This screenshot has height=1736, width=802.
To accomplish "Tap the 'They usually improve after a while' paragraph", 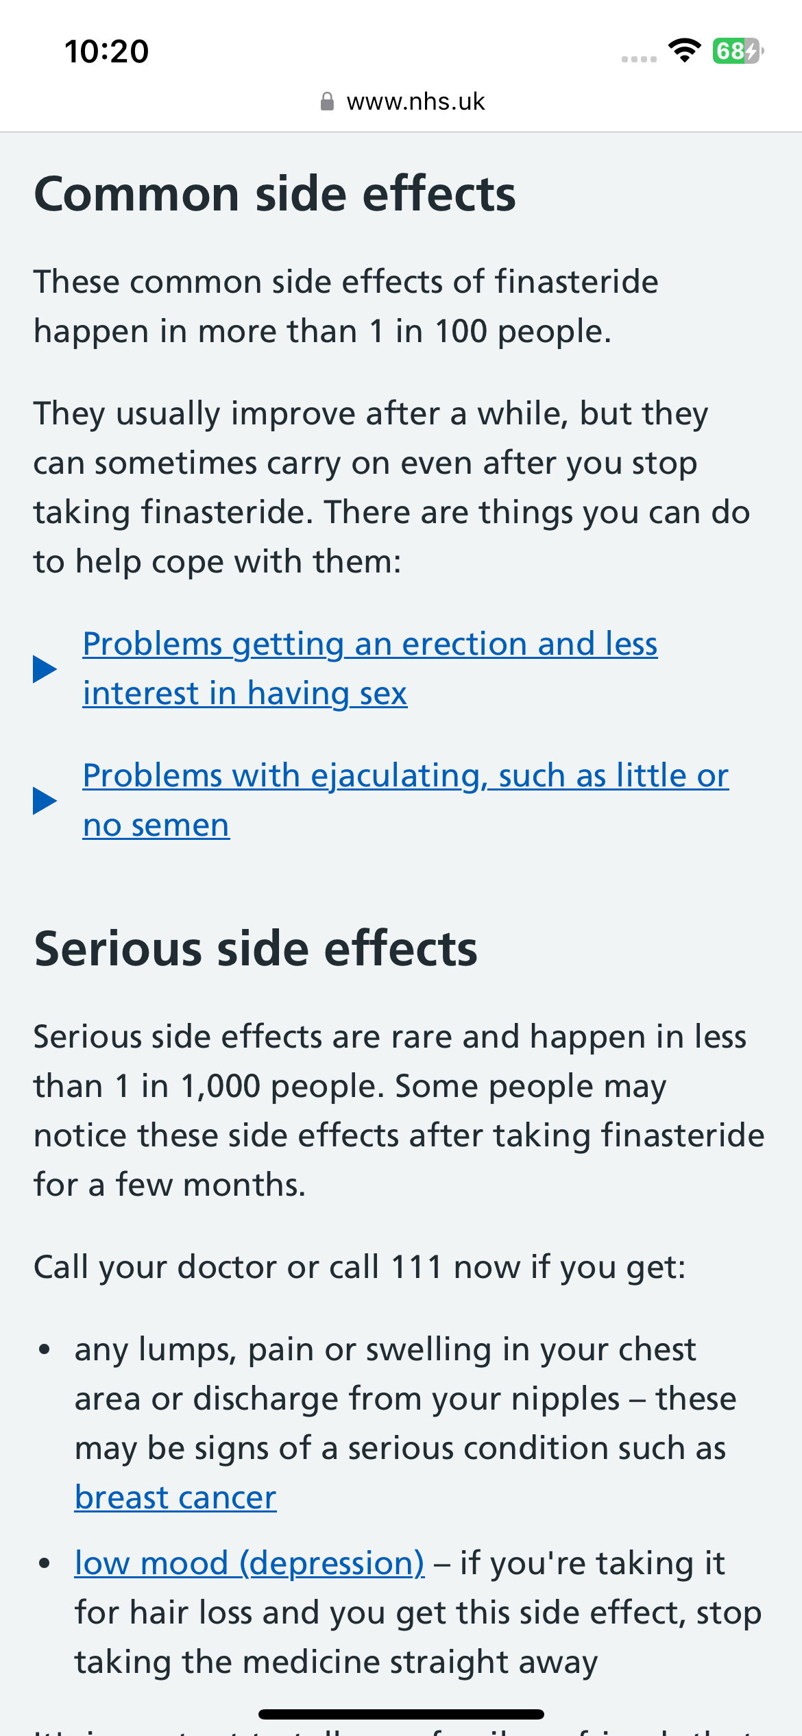I will click(x=391, y=487).
